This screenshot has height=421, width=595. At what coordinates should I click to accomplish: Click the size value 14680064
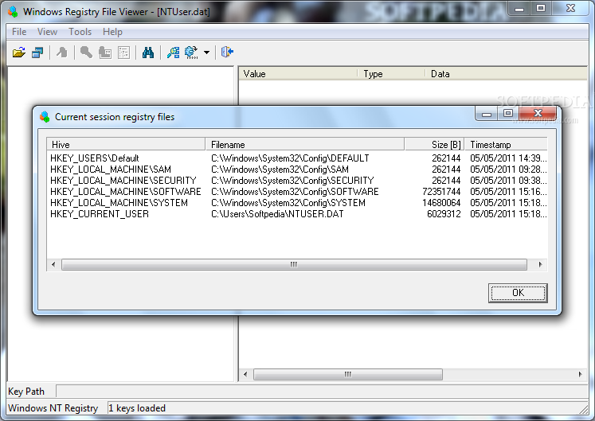pyautogui.click(x=441, y=203)
